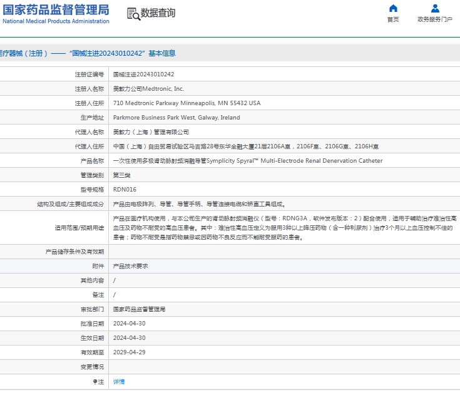
Task: Click the 产品储存条件及有效期 label
Action: point(75,252)
